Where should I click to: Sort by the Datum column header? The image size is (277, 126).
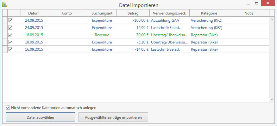[x=34, y=13]
